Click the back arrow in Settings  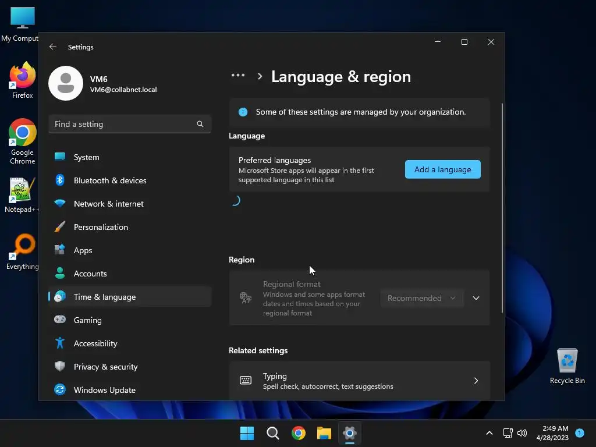pos(53,47)
